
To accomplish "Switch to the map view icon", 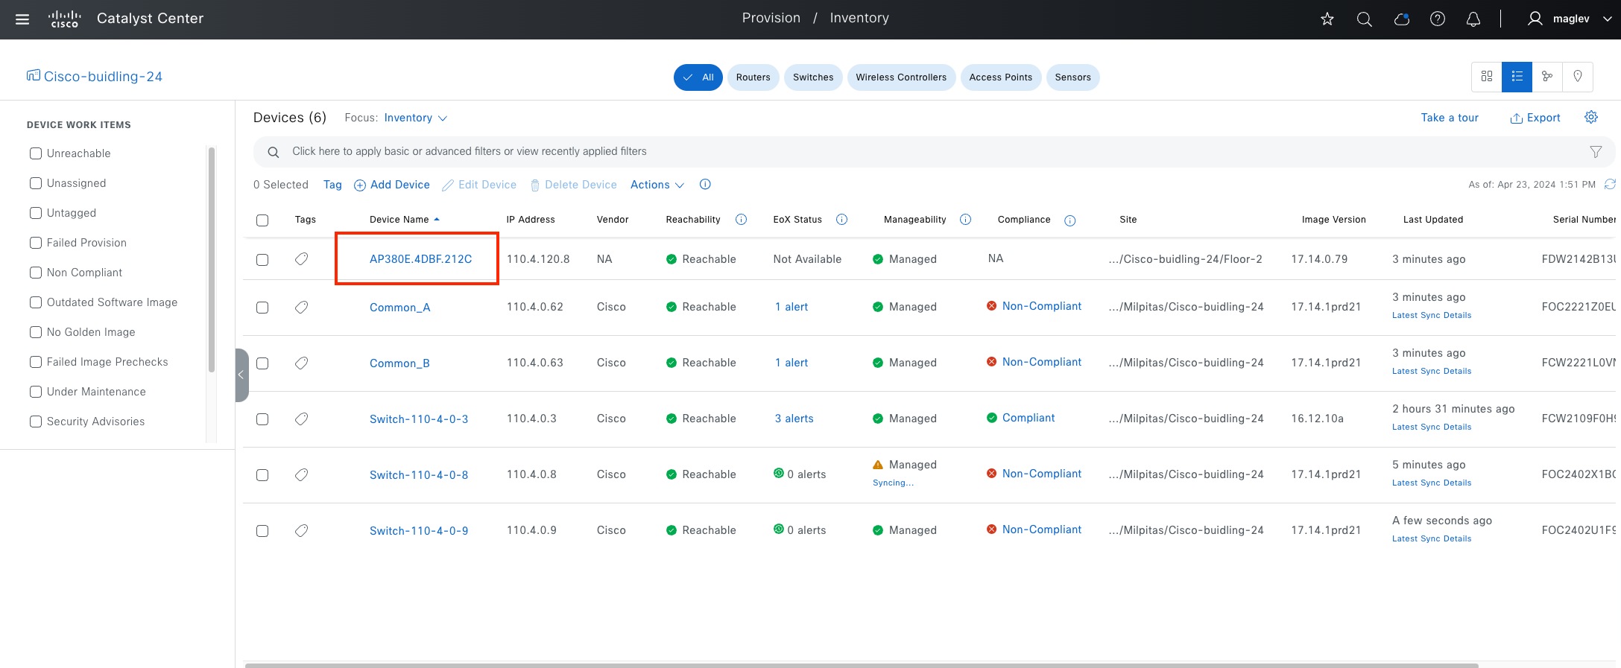I will click(1577, 77).
